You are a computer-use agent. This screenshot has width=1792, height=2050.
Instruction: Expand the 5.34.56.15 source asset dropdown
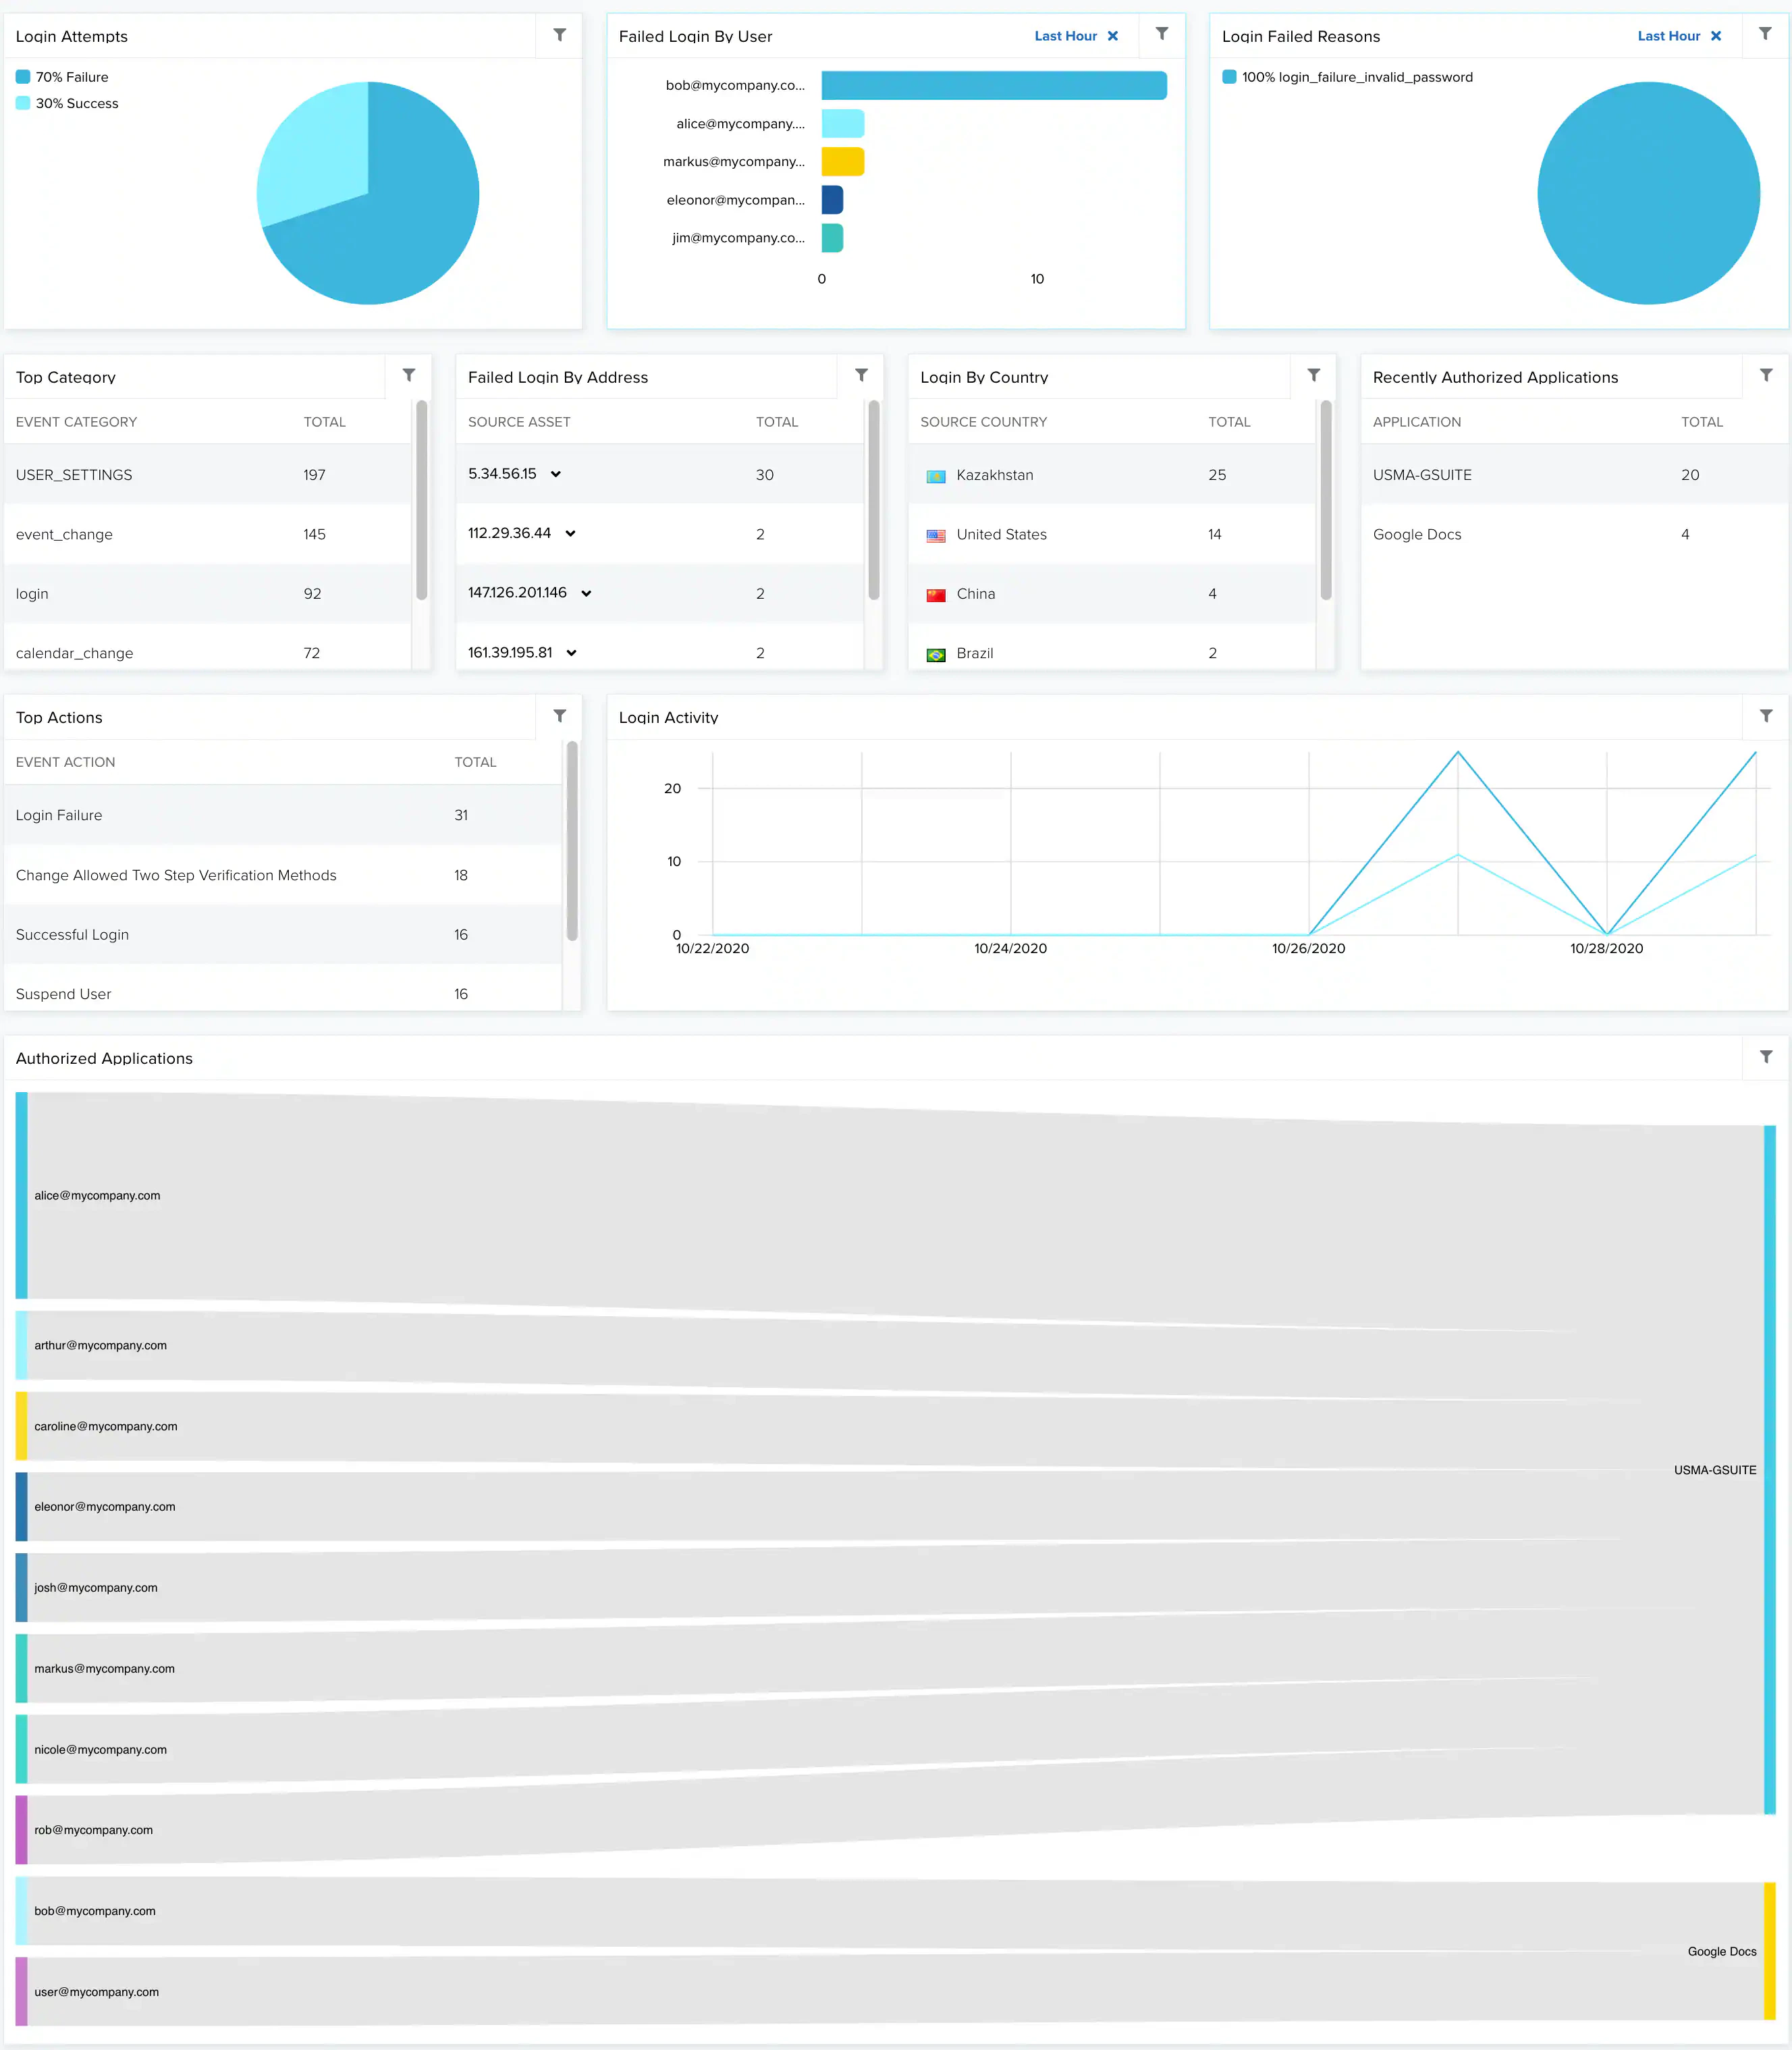pos(556,474)
